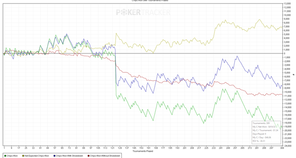This screenshot has width=296, height=158.
Task: Click the 13,000 y-axis tick label
Action: point(287,3)
